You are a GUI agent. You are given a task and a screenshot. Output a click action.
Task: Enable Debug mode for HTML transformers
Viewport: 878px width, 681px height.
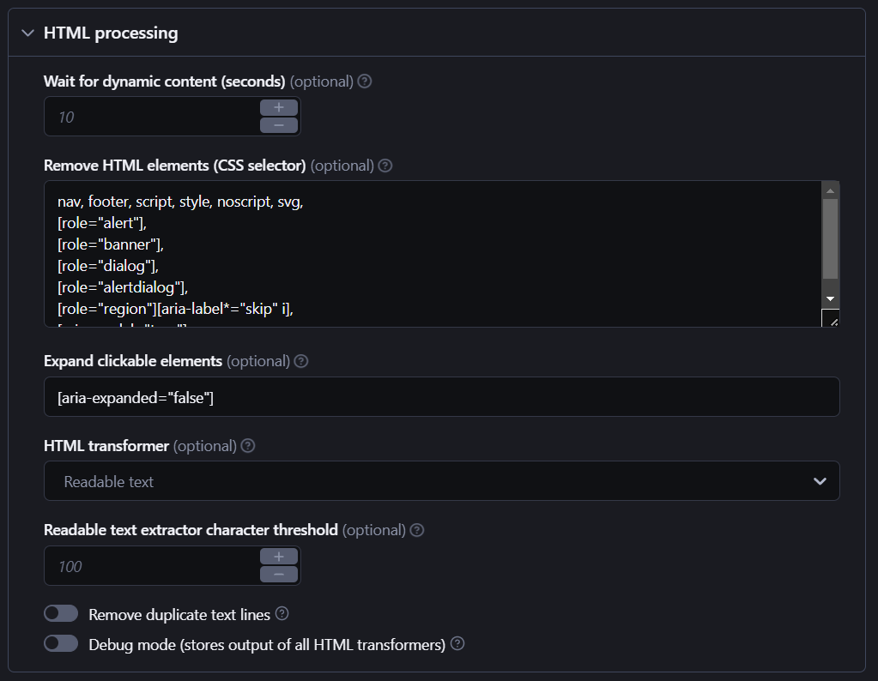pyautogui.click(x=61, y=642)
